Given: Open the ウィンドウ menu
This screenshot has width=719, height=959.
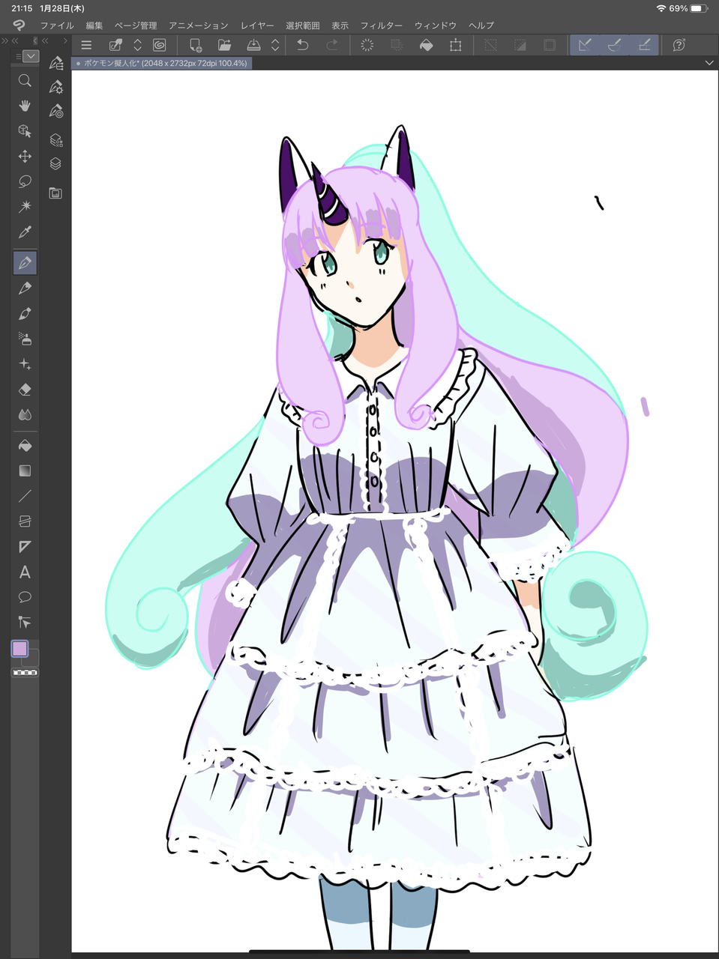Looking at the screenshot, I should point(436,25).
